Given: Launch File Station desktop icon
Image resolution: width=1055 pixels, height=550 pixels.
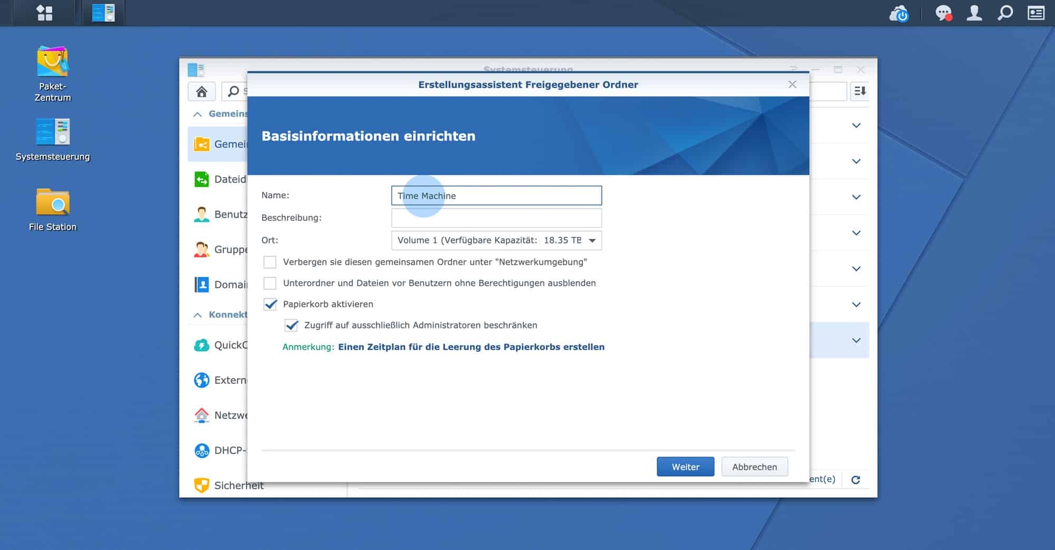Looking at the screenshot, I should click(52, 210).
